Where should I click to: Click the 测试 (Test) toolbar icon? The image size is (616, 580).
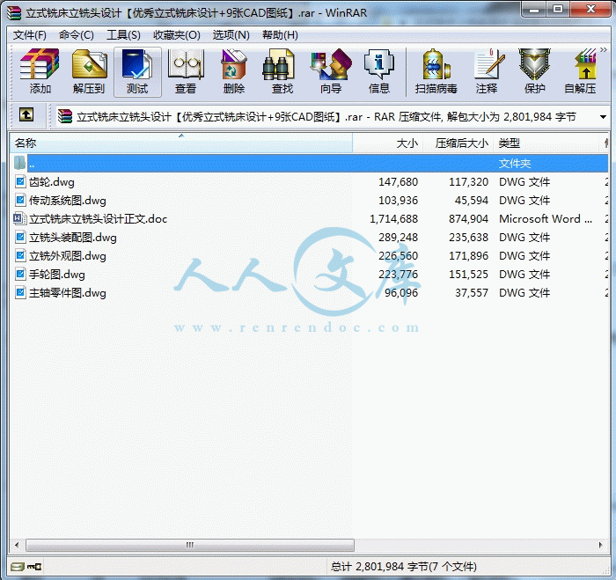[137, 71]
